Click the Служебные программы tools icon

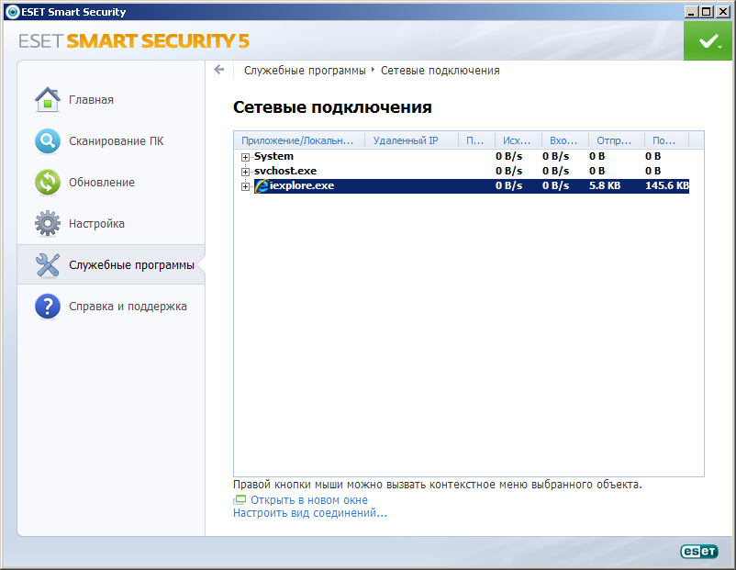click(x=48, y=265)
